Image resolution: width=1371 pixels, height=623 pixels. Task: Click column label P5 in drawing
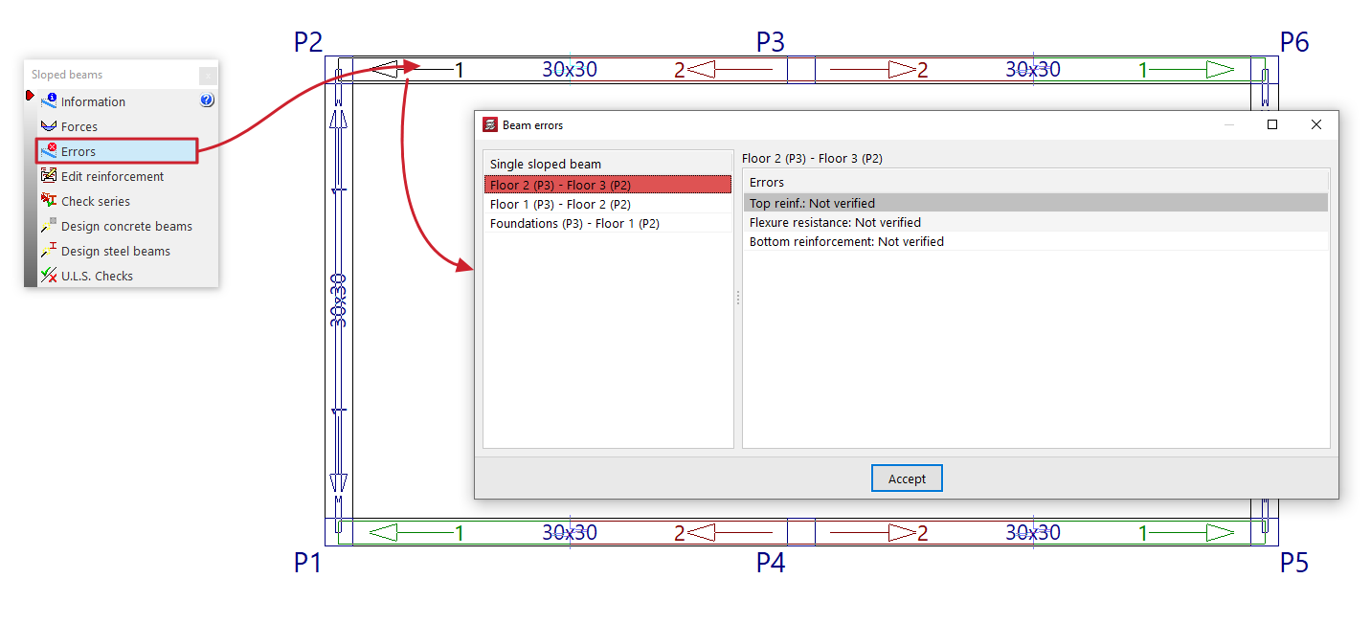click(1294, 563)
